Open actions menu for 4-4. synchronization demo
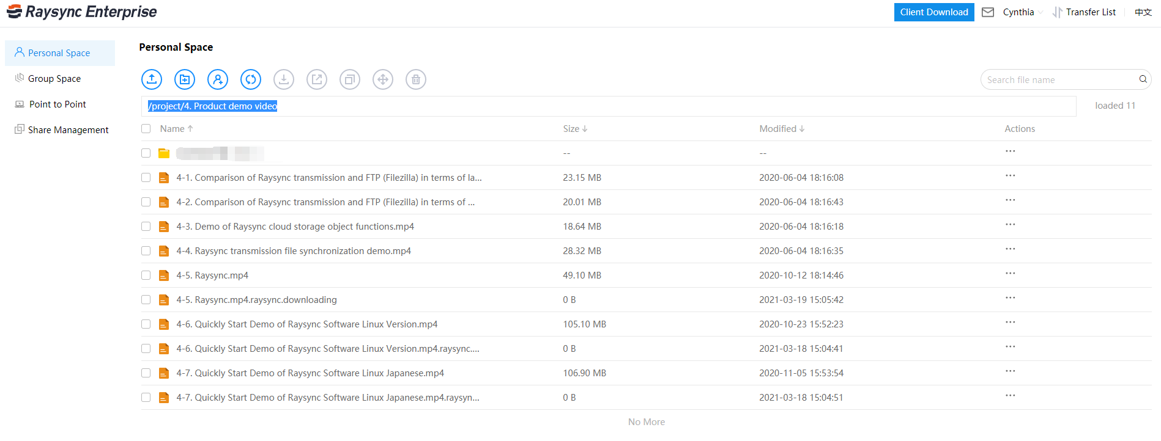 [1010, 249]
